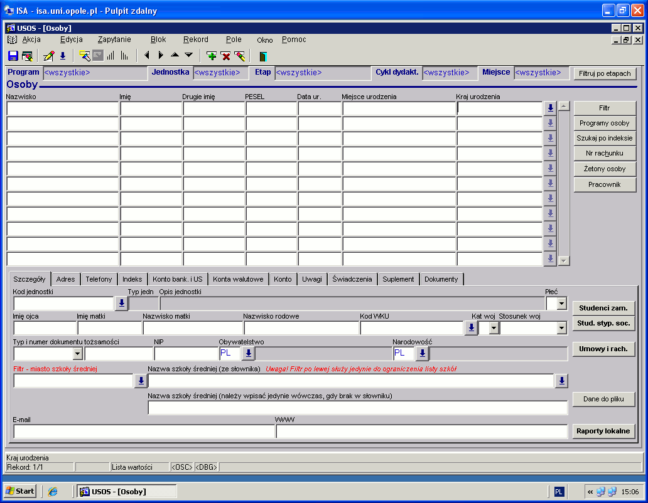Screen dimensions: 648x503
Task: Click the greyed execute query icon
Action: (97, 56)
